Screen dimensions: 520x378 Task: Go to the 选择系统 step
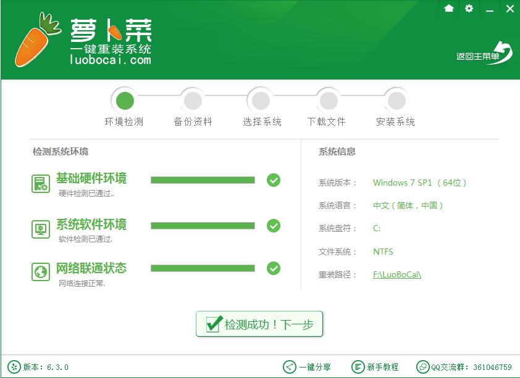click(x=261, y=100)
